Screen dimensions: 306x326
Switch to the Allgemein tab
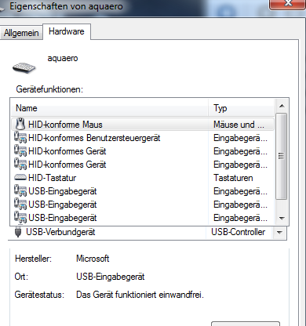click(21, 33)
